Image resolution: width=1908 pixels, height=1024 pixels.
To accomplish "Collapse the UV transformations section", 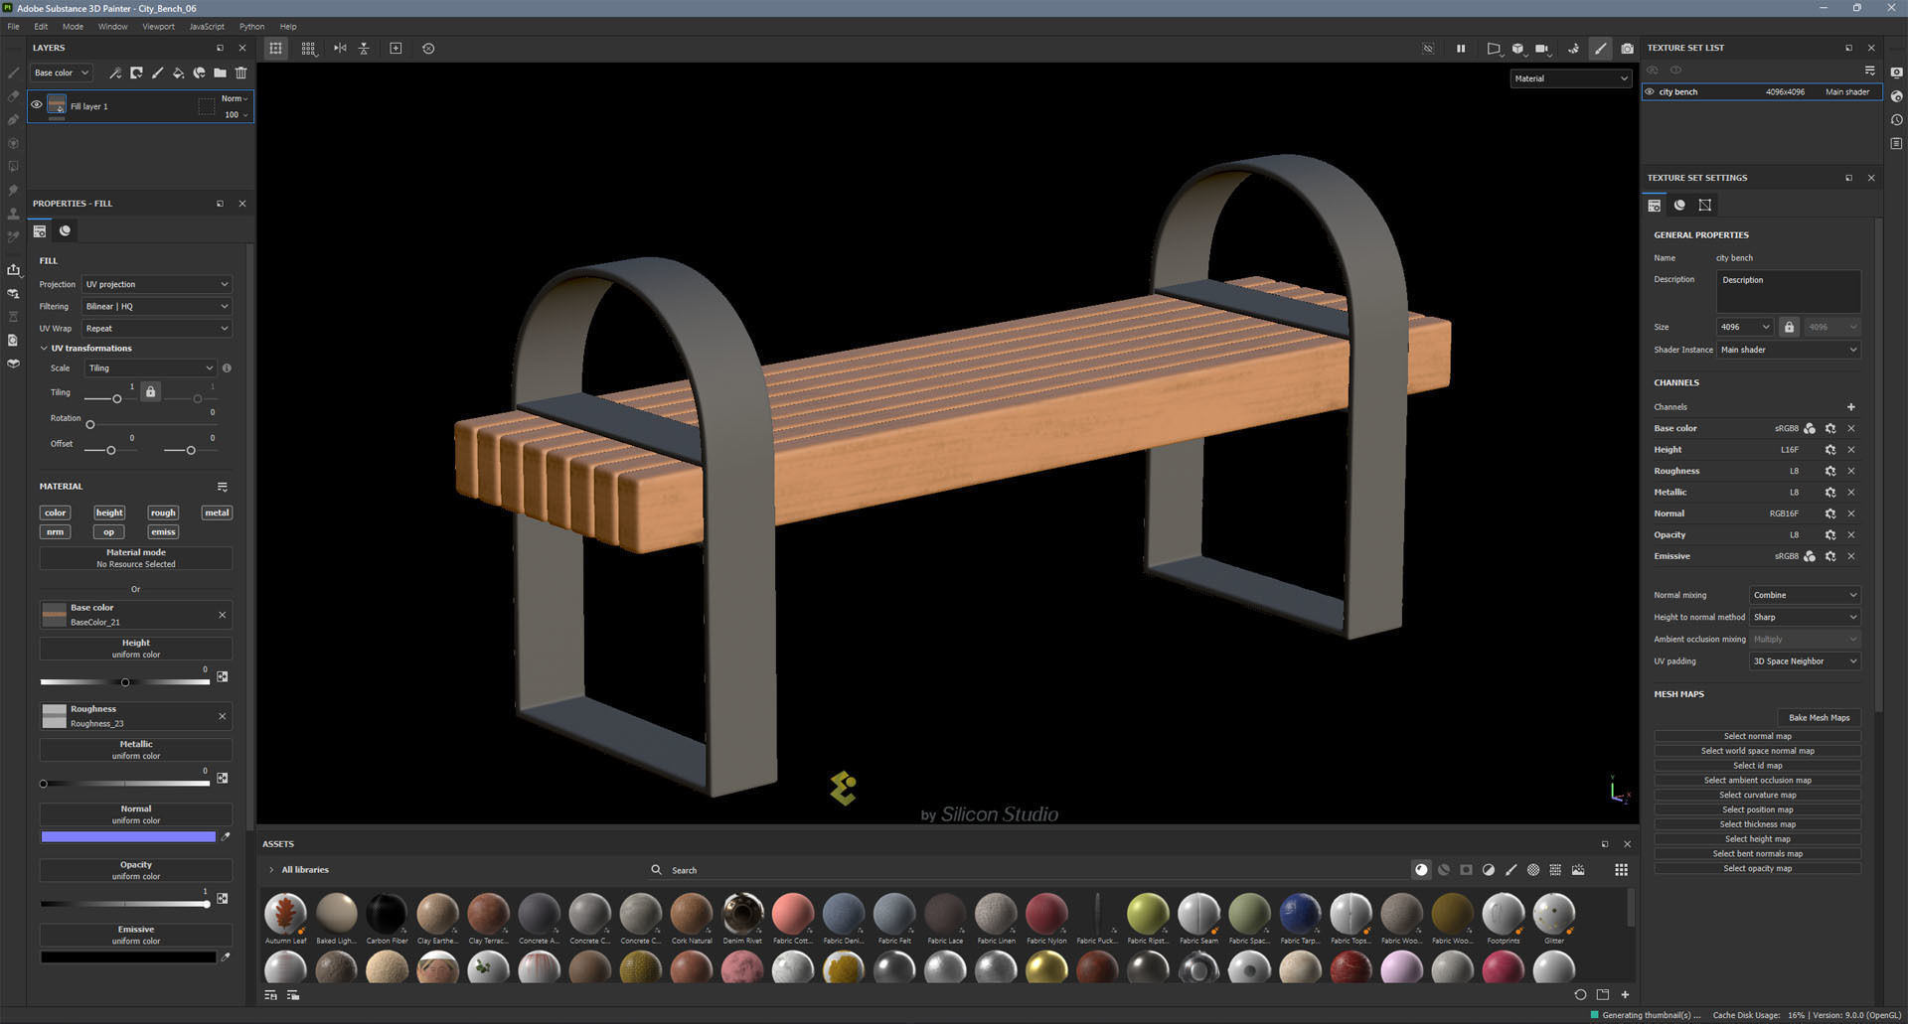I will (44, 349).
